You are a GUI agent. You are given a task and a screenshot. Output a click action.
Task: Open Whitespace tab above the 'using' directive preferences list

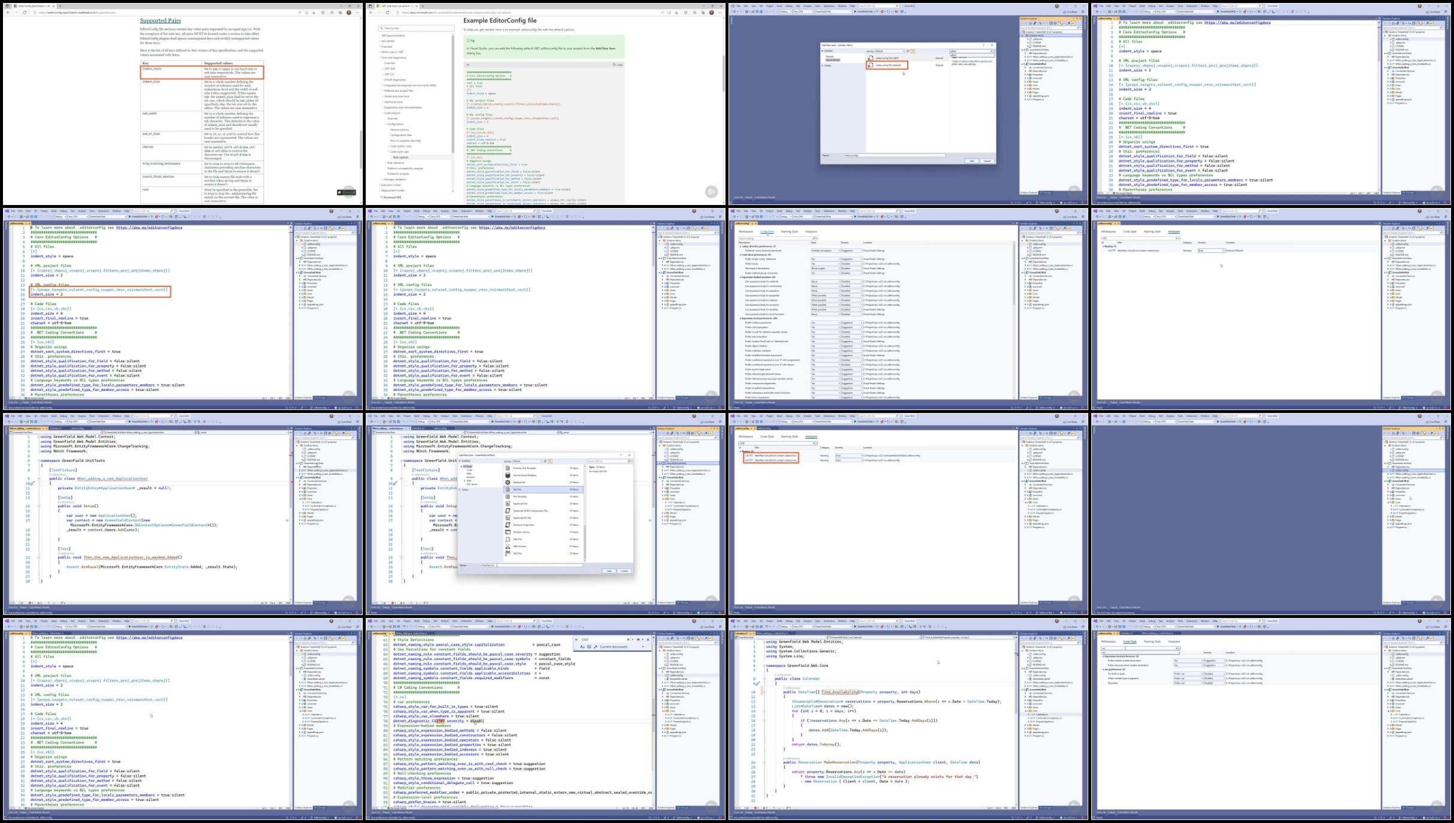pyautogui.click(x=745, y=231)
